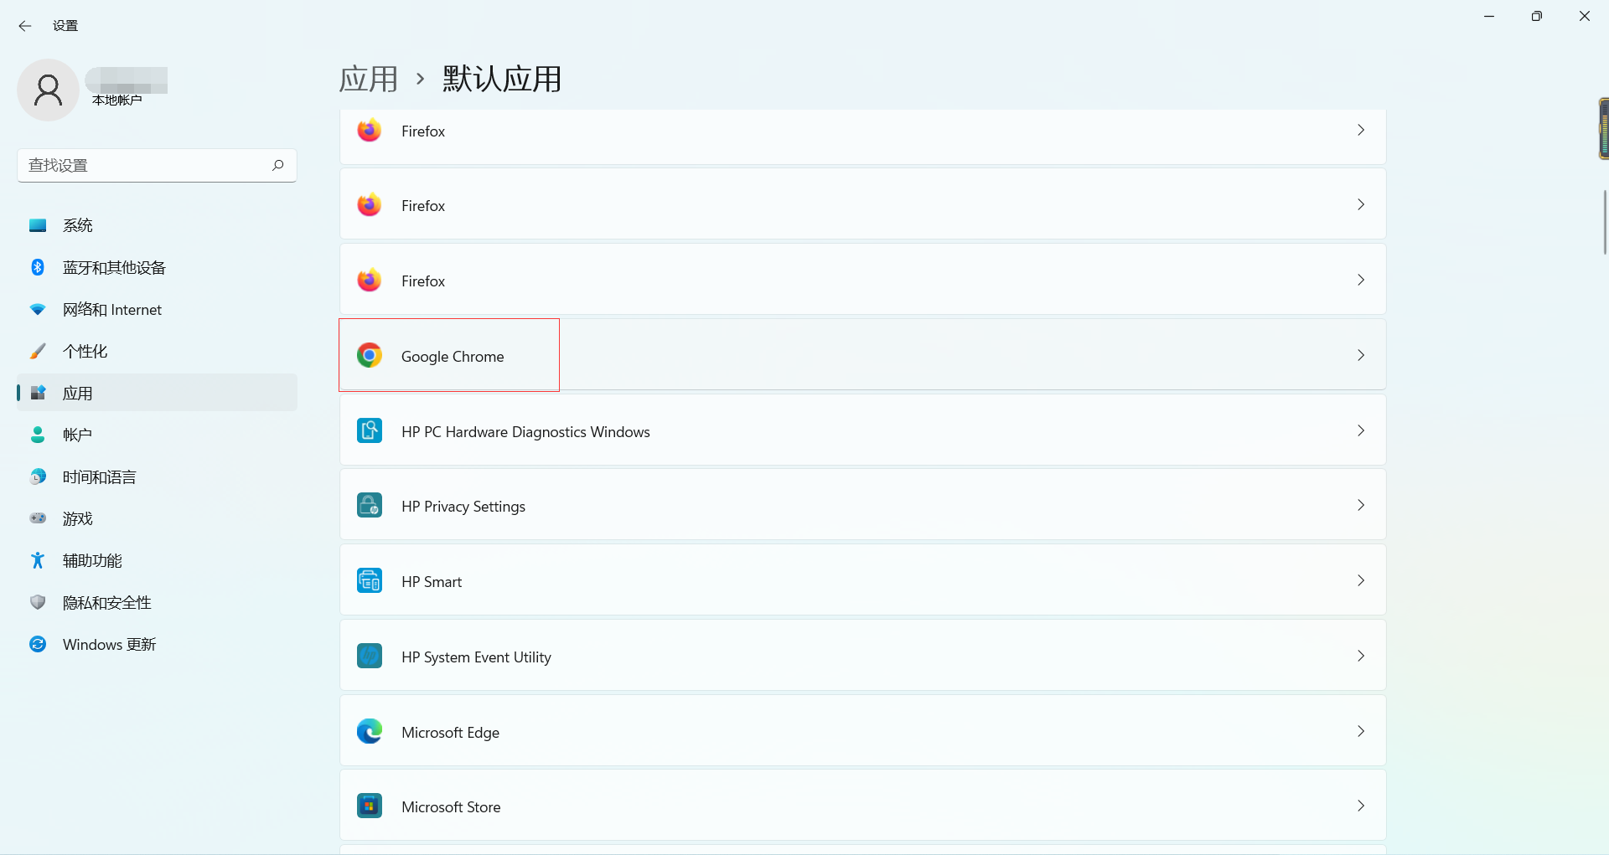
Task: Open 时间和语言 settings
Action: (x=157, y=476)
